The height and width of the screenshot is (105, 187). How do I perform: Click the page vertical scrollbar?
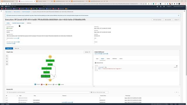coord(186,43)
